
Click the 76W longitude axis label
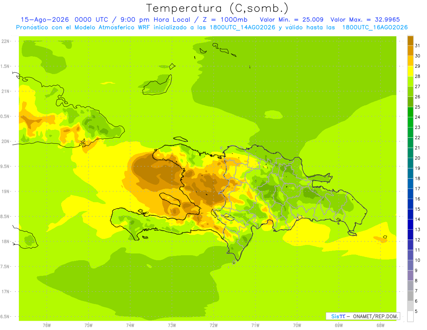tap(47, 325)
